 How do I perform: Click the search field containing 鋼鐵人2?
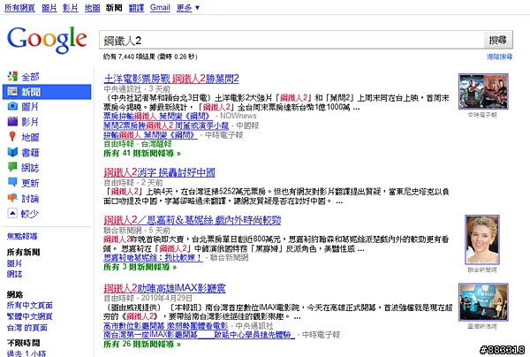click(x=291, y=41)
